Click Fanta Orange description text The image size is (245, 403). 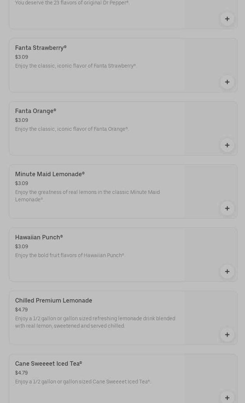click(72, 129)
